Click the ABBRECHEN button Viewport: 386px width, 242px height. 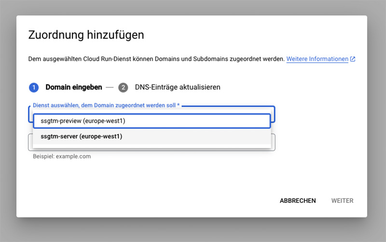298,200
